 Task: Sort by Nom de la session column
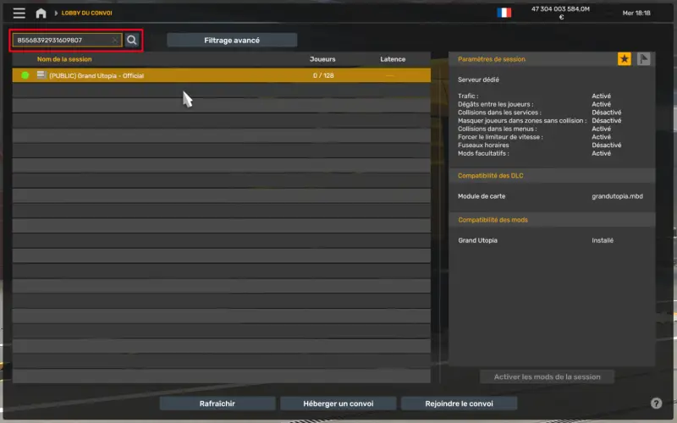64,59
